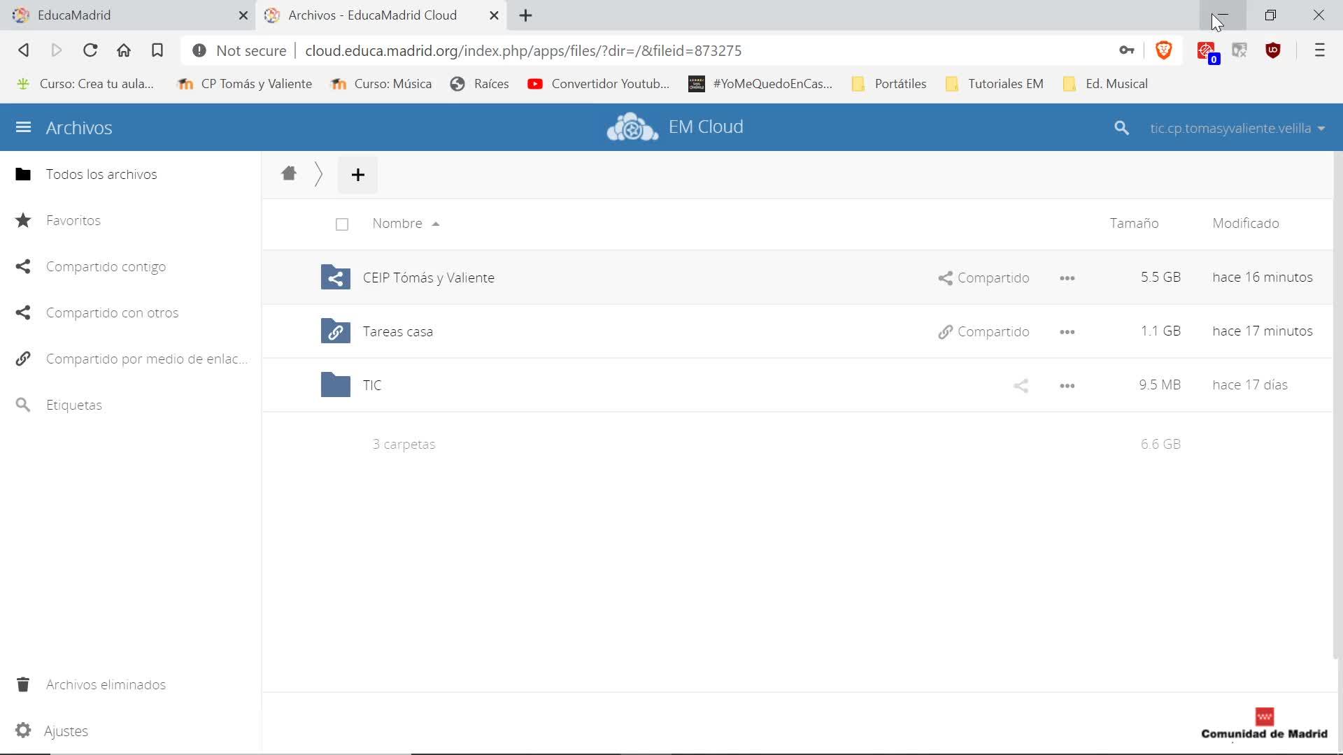Bookmark this page with the bookmark icon
Image resolution: width=1343 pixels, height=755 pixels.
click(157, 50)
